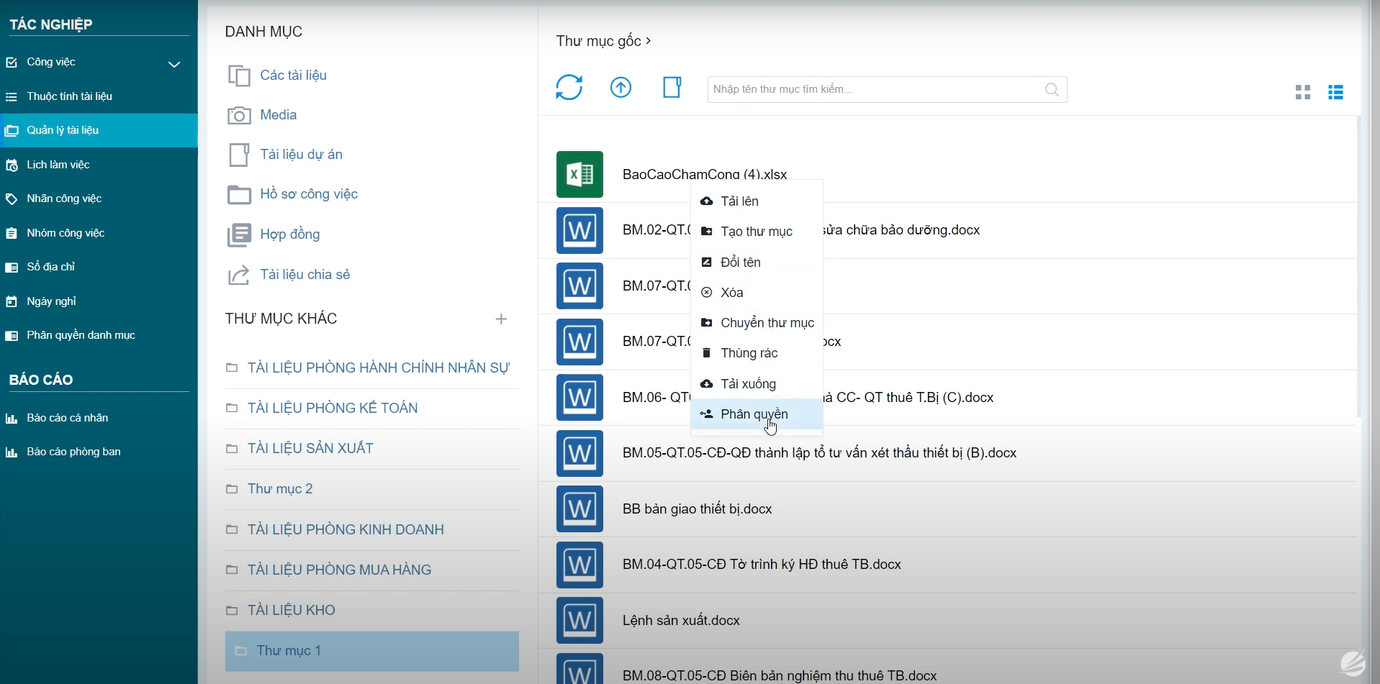Open TÀI LIỆU PHÒNG KẾ TOÁN folder
Screen dimensions: 1380x684
point(332,409)
